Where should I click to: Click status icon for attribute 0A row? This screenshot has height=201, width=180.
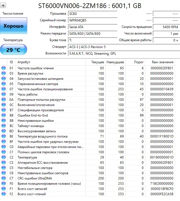[x=4, y=99]
